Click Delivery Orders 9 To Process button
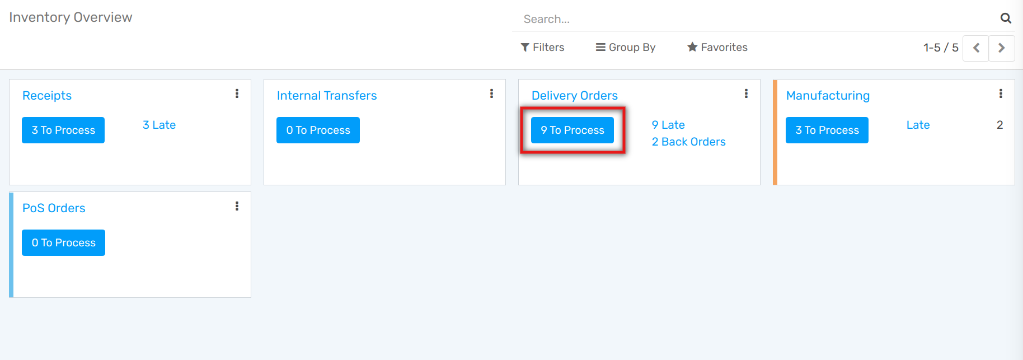 pos(572,130)
